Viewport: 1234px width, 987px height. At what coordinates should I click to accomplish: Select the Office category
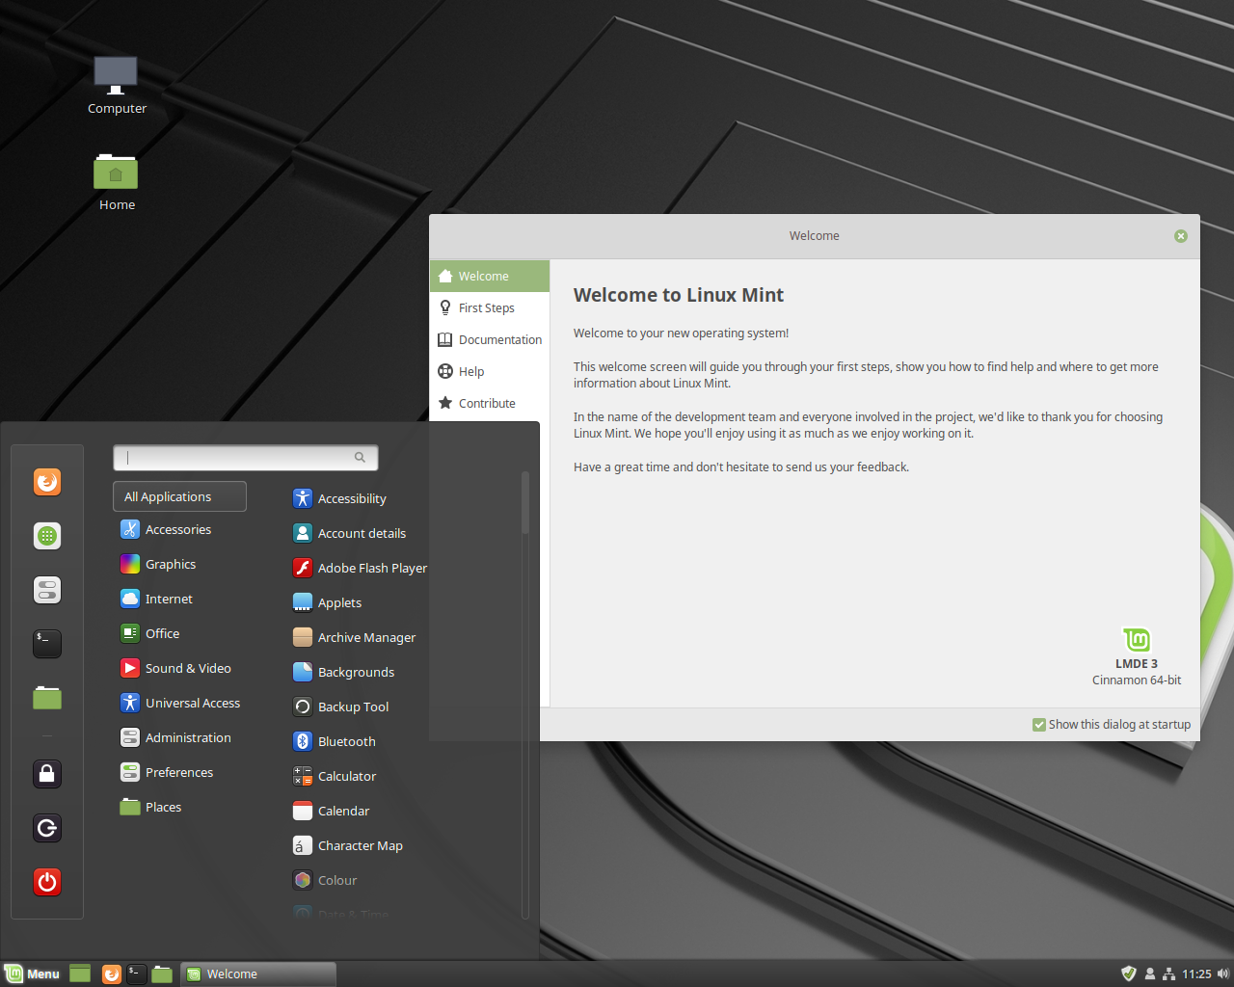pos(179,633)
